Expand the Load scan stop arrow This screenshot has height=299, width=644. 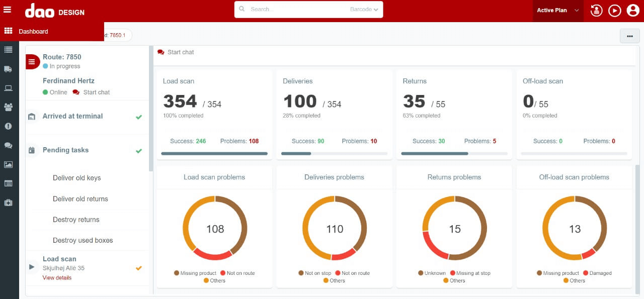pos(32,267)
